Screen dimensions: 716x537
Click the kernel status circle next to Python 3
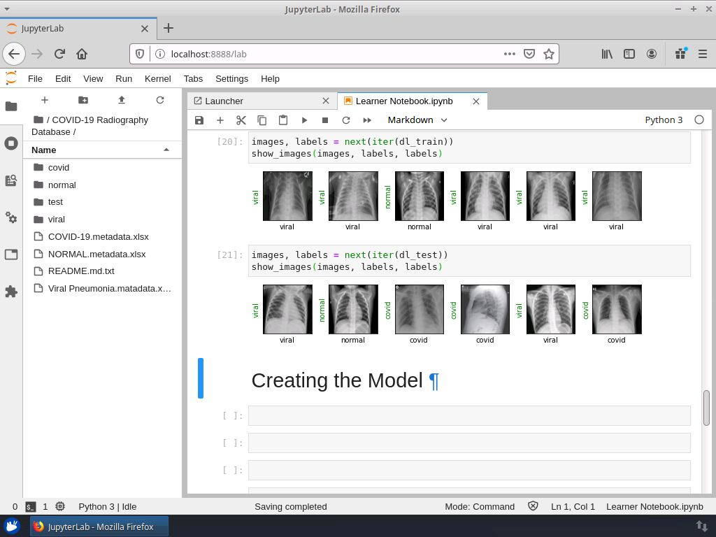[699, 120]
